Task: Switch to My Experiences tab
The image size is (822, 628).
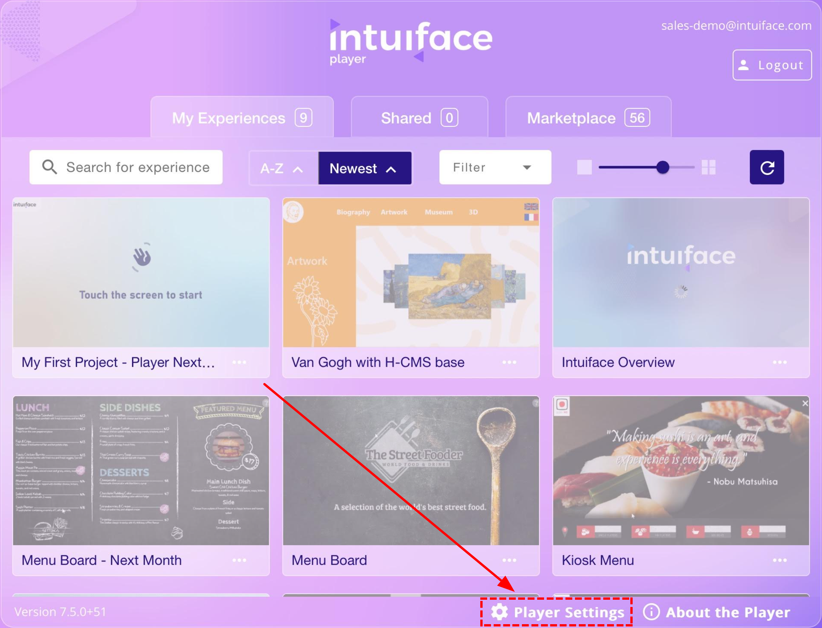Action: coord(242,118)
